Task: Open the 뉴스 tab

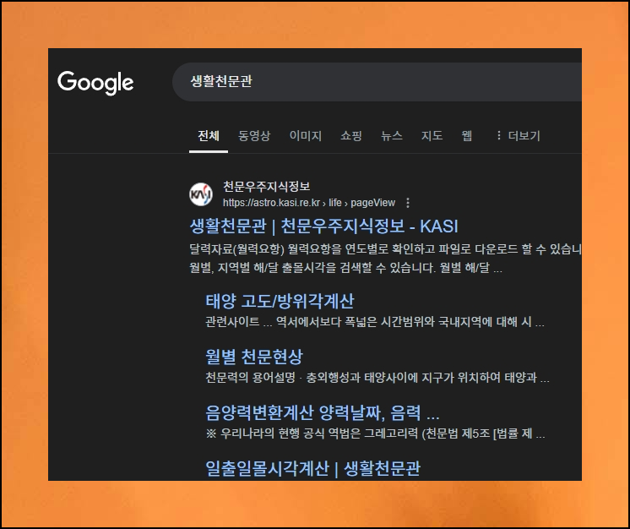Action: click(392, 136)
